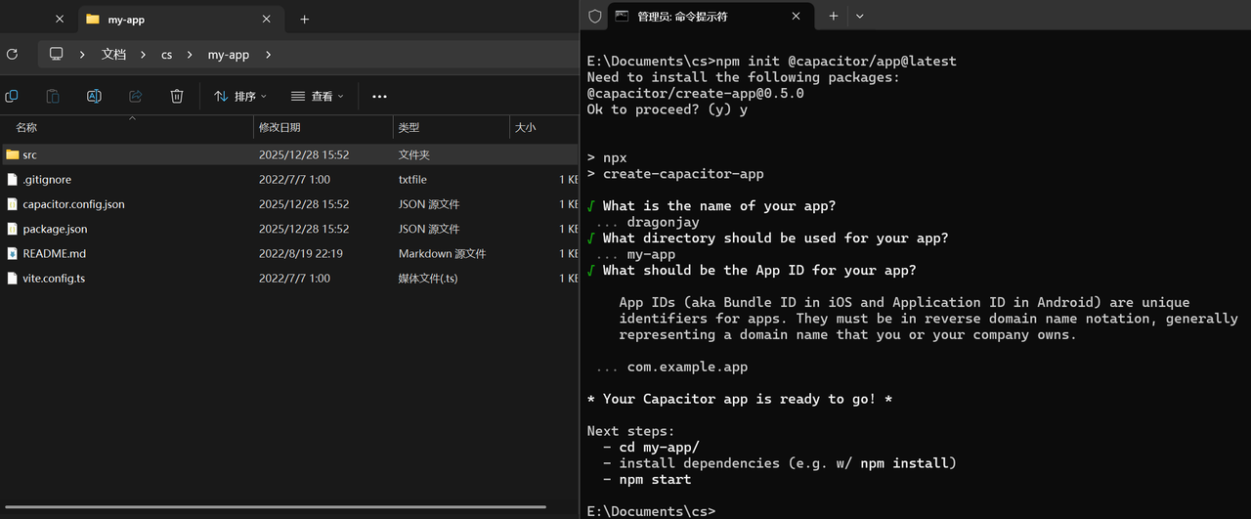The width and height of the screenshot is (1251, 519).
Task: Click the Share icon in Explorer toolbar
Action: [136, 96]
